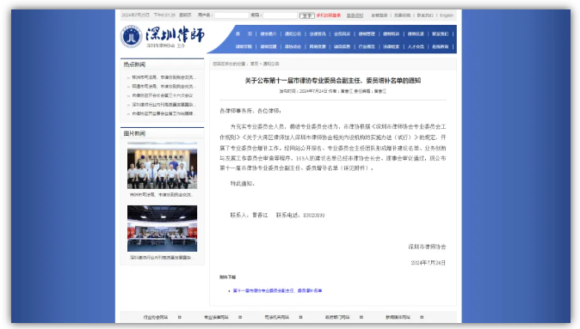Click the 用户名 username input field
Viewport: 580px width, 329px height.
point(231,15)
